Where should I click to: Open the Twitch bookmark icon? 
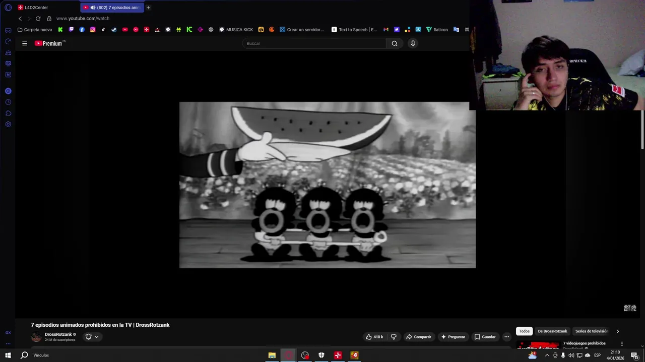[x=71, y=30]
